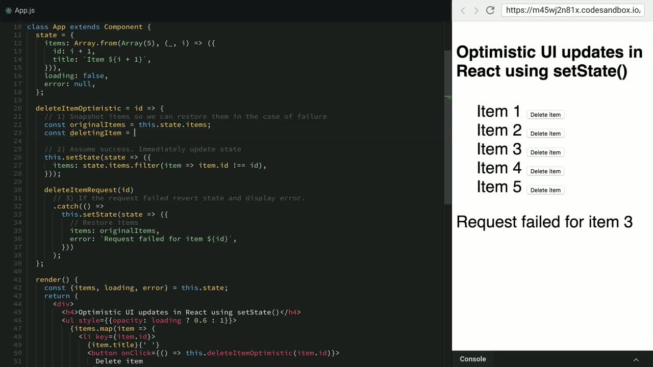Place cursor on the deletingItem variable name
Screen dimensions: 653x367
pyautogui.click(x=95, y=133)
